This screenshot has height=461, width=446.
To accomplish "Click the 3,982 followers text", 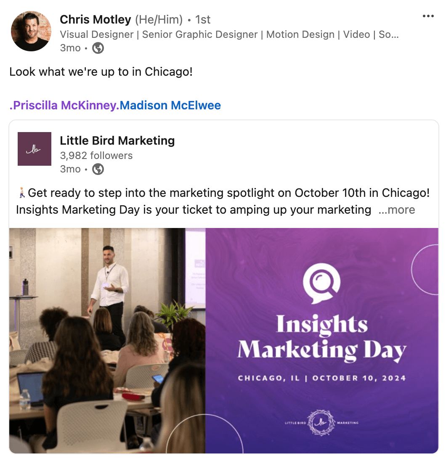I will click(96, 156).
